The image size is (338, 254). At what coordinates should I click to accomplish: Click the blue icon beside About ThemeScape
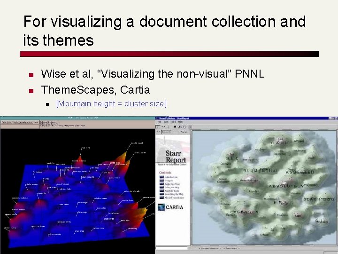coord(161,198)
